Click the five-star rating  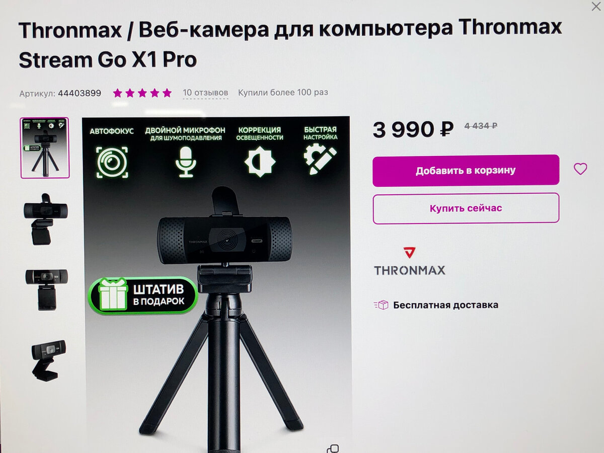coord(142,93)
